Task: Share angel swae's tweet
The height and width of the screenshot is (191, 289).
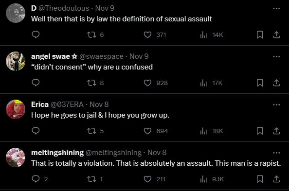Action: pyautogui.click(x=276, y=83)
